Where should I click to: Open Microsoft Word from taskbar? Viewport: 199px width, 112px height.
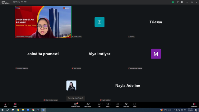coord(43,110)
